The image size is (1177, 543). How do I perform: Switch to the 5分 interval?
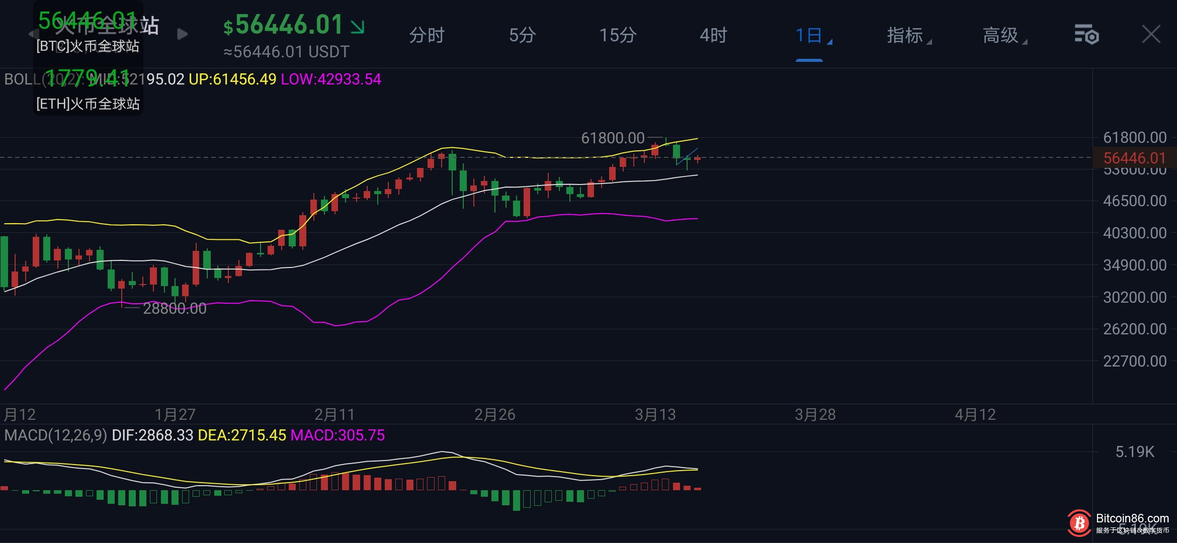522,35
